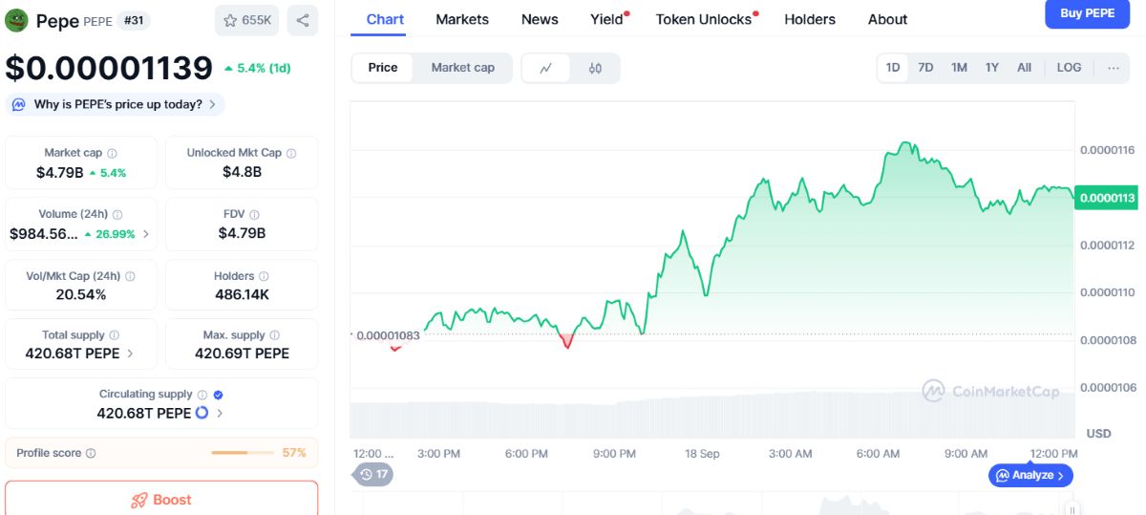Image resolution: width=1146 pixels, height=515 pixels.
Task: Click info icon next to Profile score
Action: click(x=91, y=453)
